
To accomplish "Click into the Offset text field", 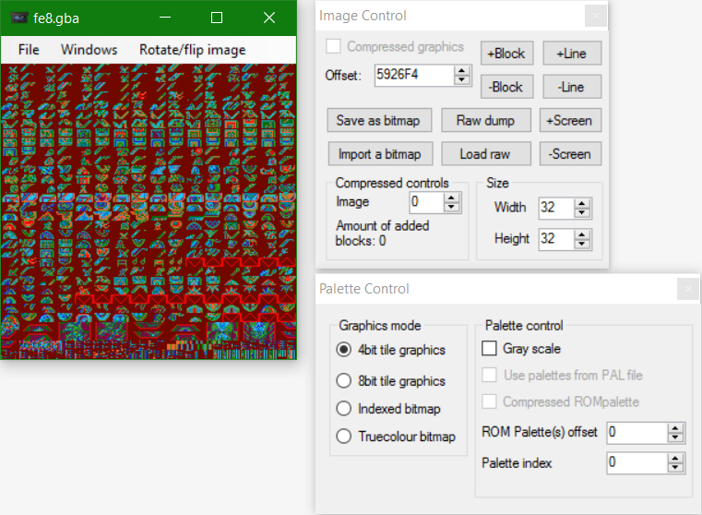I will coord(412,75).
